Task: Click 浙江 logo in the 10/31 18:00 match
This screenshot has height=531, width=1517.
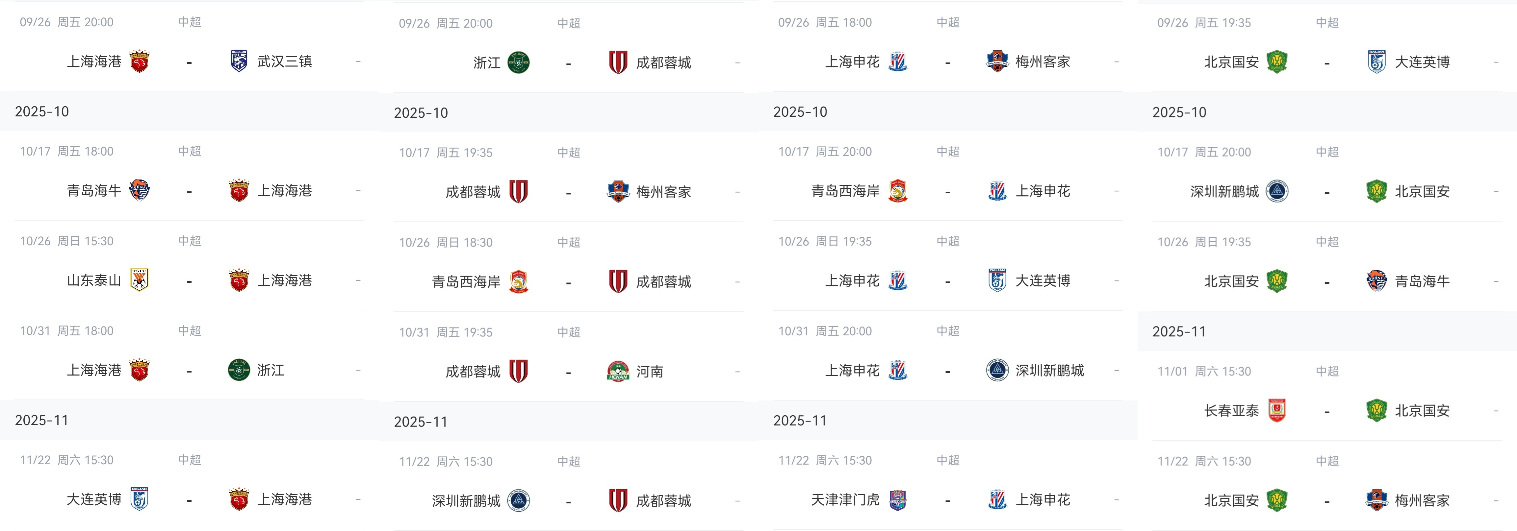Action: (239, 370)
